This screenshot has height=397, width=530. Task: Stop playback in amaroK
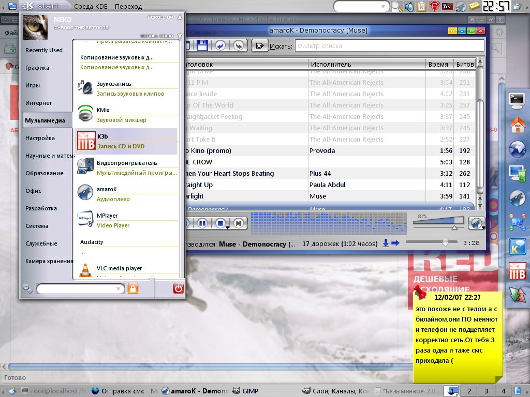click(220, 223)
